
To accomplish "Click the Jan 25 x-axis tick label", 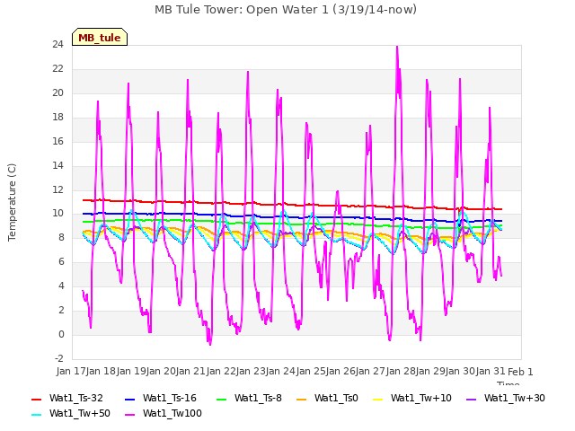I will pos(310,371).
